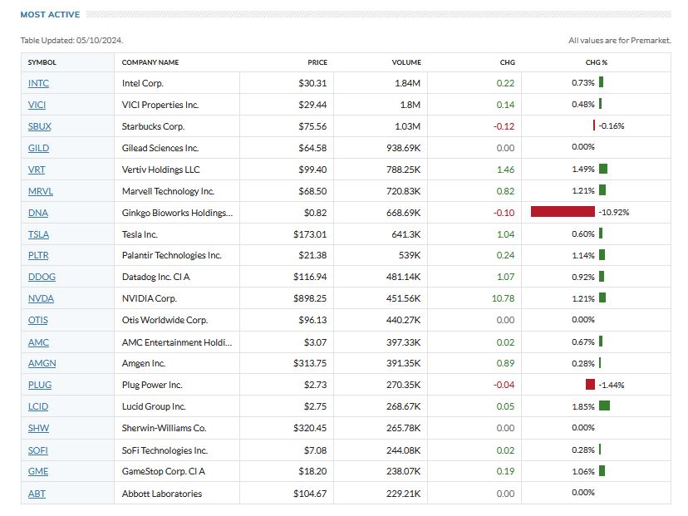Open the VRT symbol link
688x516 pixels.
36,170
